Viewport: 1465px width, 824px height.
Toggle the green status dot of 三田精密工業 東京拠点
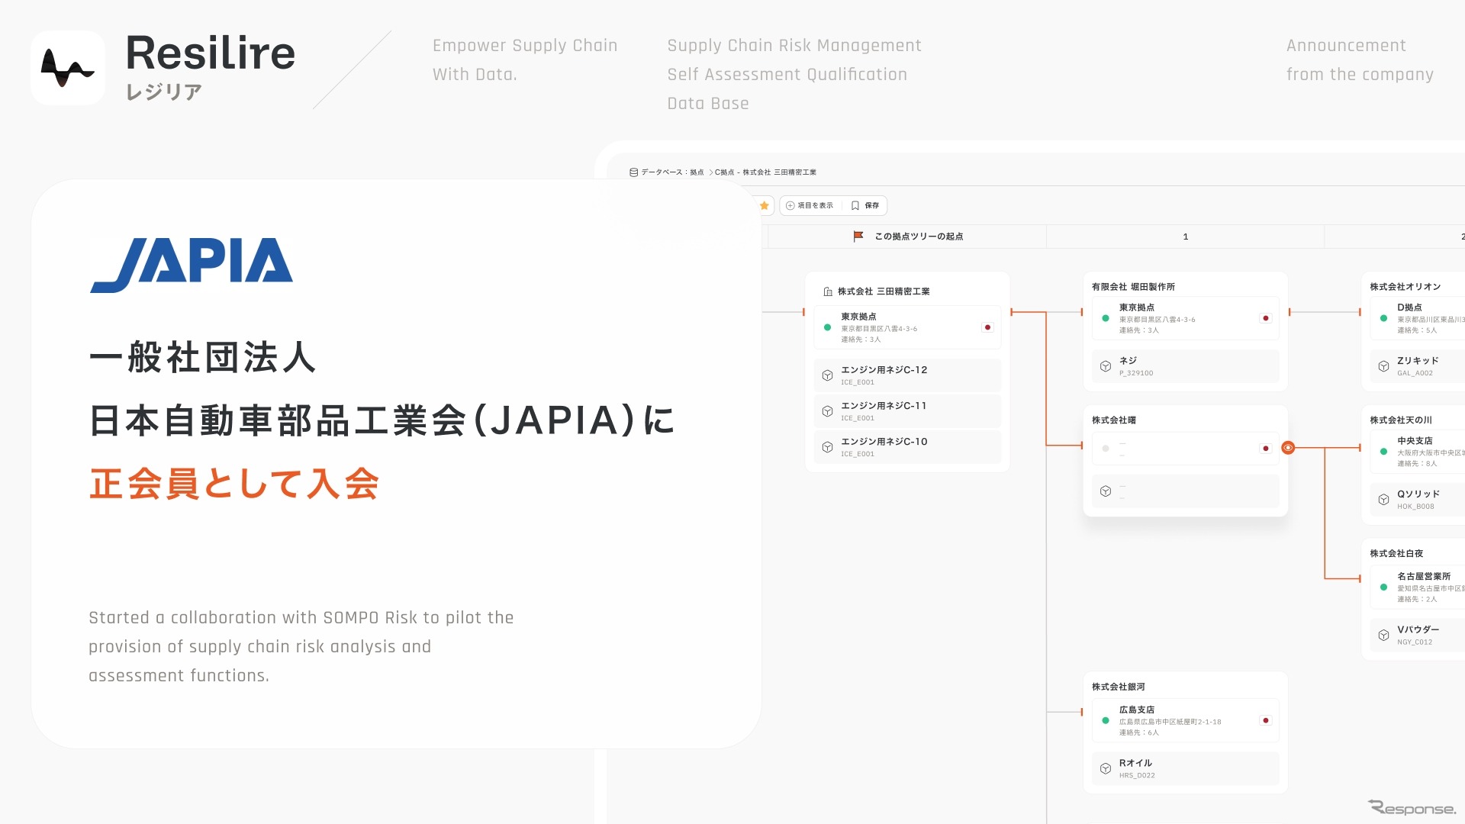(x=828, y=327)
